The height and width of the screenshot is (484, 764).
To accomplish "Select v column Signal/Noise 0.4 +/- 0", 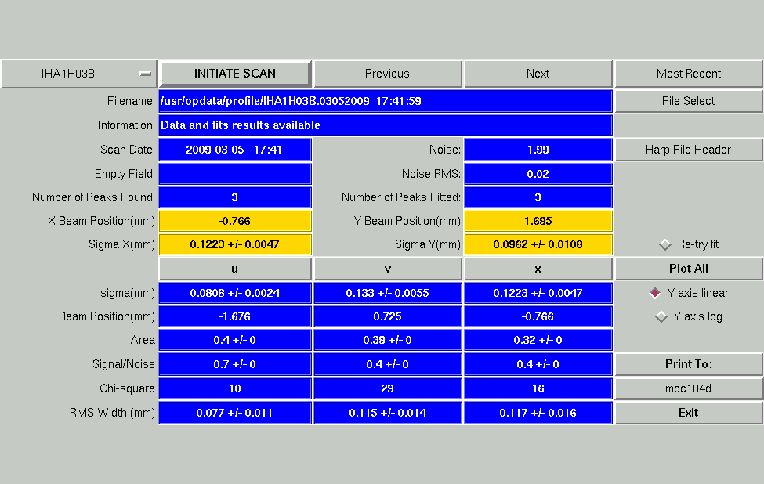I will 387,364.
